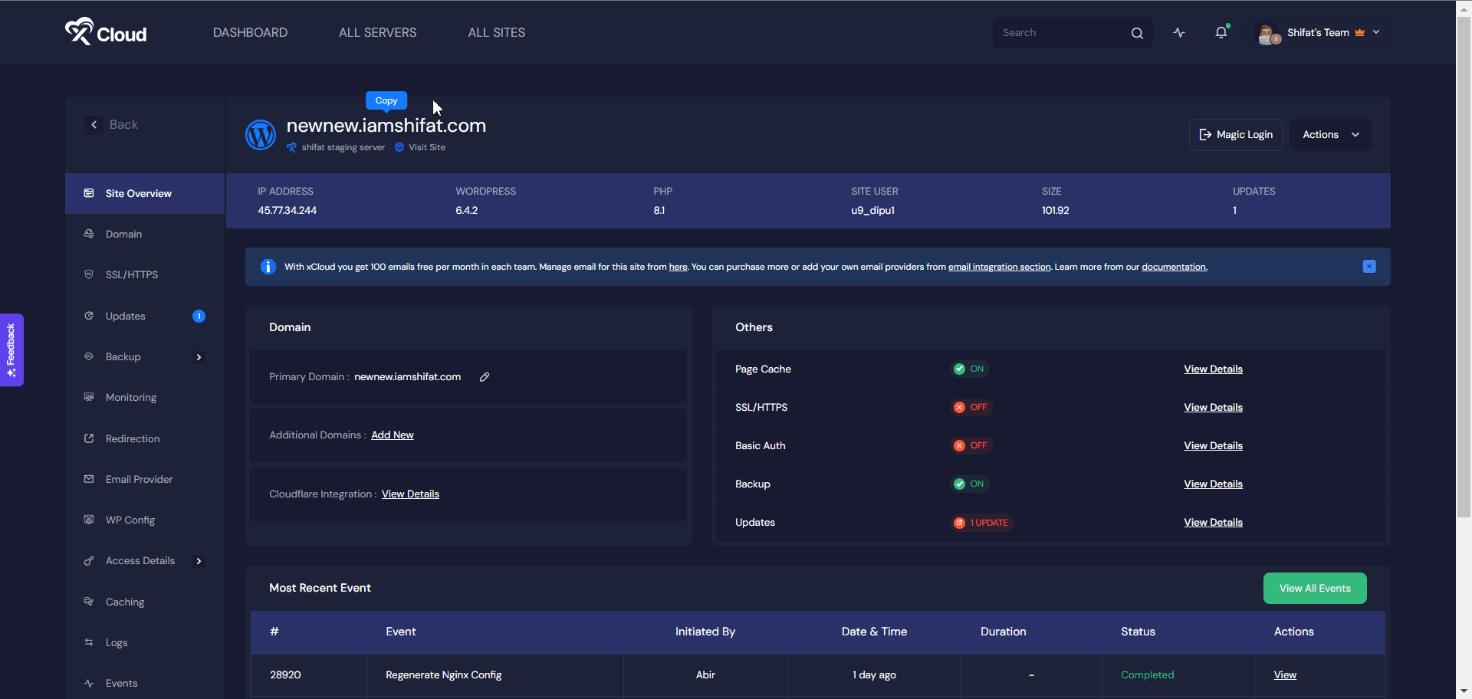The image size is (1472, 699).
Task: Click the SSL/HTTPS OFF status badge
Action: (x=971, y=408)
